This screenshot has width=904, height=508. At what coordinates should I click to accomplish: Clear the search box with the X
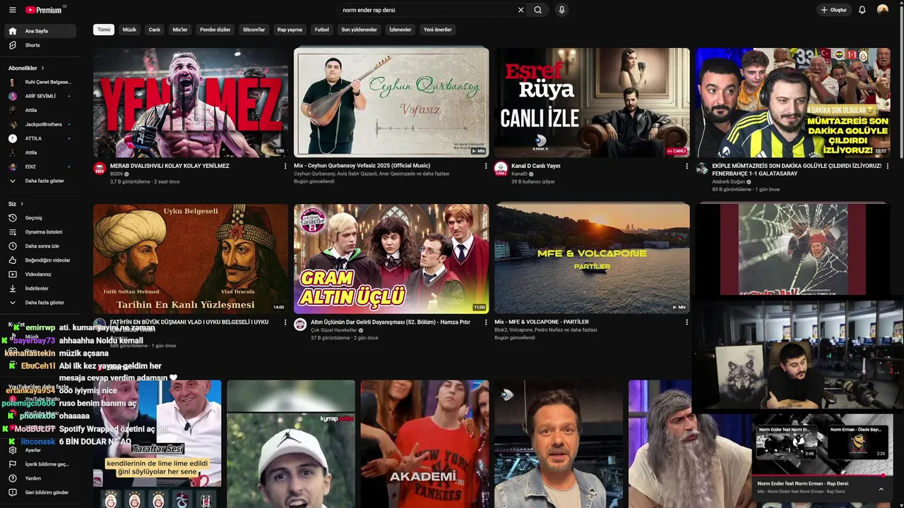tap(521, 10)
